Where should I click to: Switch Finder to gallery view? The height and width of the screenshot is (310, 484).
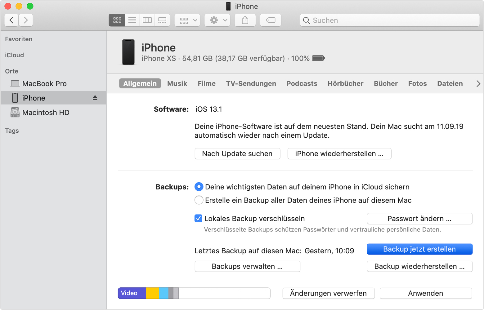coord(162,20)
